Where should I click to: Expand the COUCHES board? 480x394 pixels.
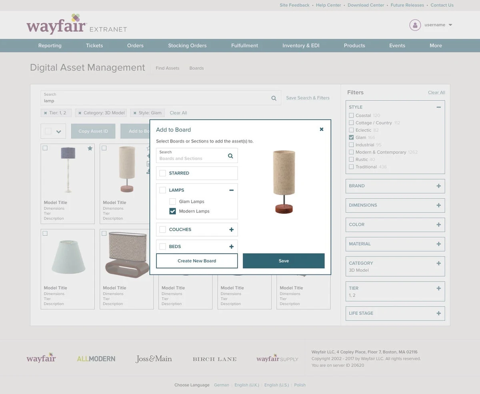click(x=231, y=229)
